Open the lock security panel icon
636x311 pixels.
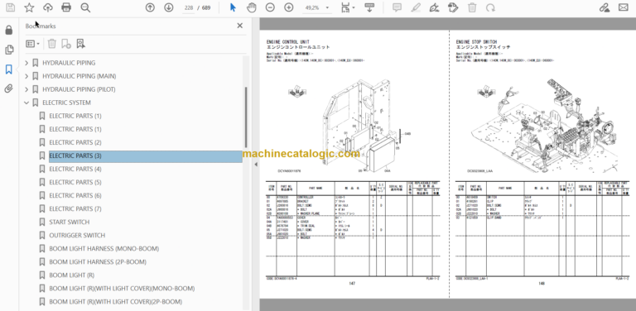pos(9,30)
